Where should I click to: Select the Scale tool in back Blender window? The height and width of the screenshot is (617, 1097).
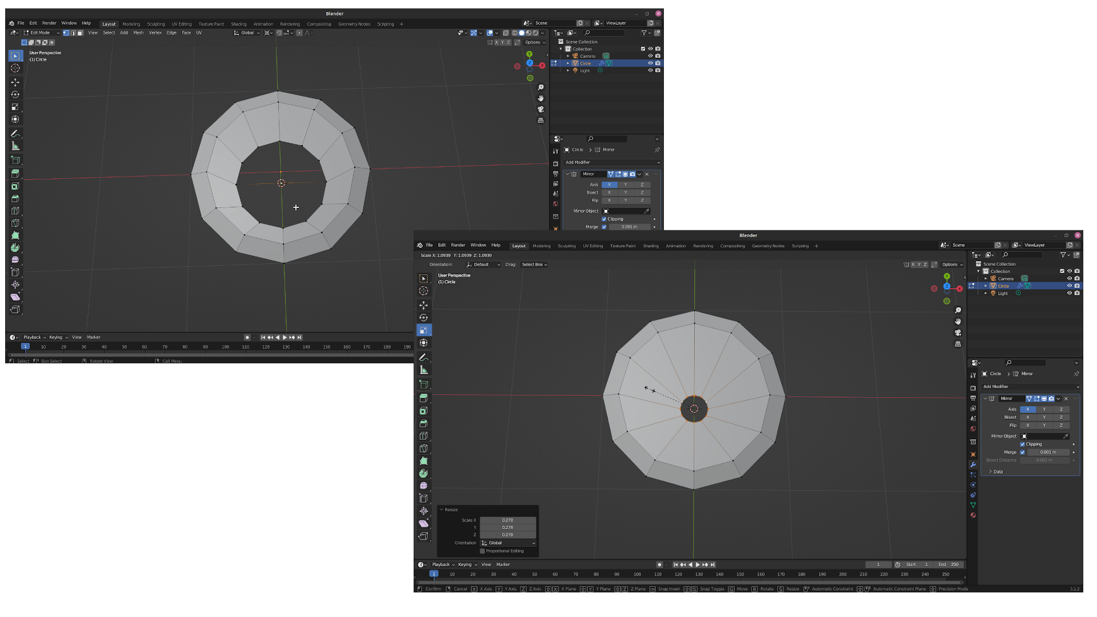(x=15, y=107)
